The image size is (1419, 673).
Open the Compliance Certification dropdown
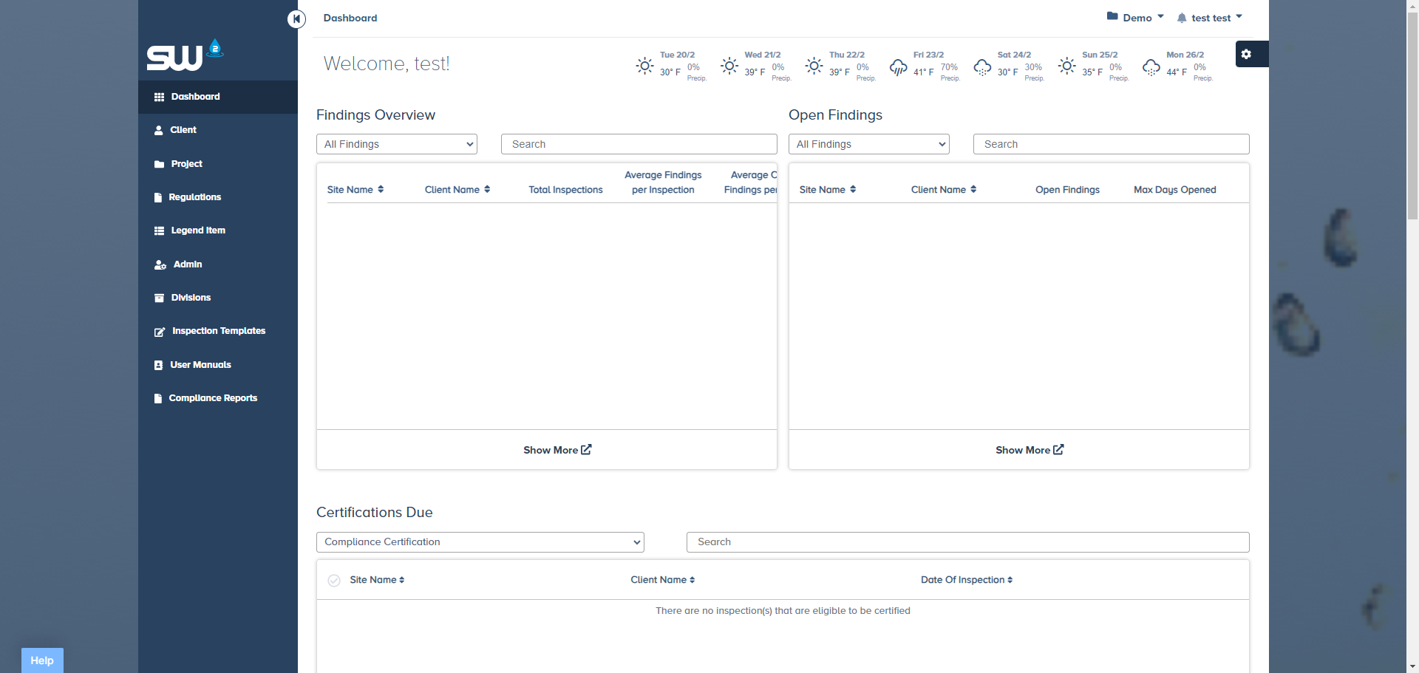[480, 542]
